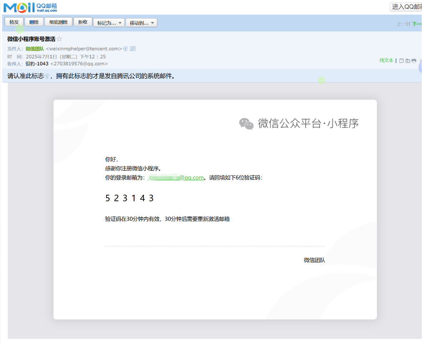Click the system mark icon in warning banner
Screen dimensions: 422x344
47,76
